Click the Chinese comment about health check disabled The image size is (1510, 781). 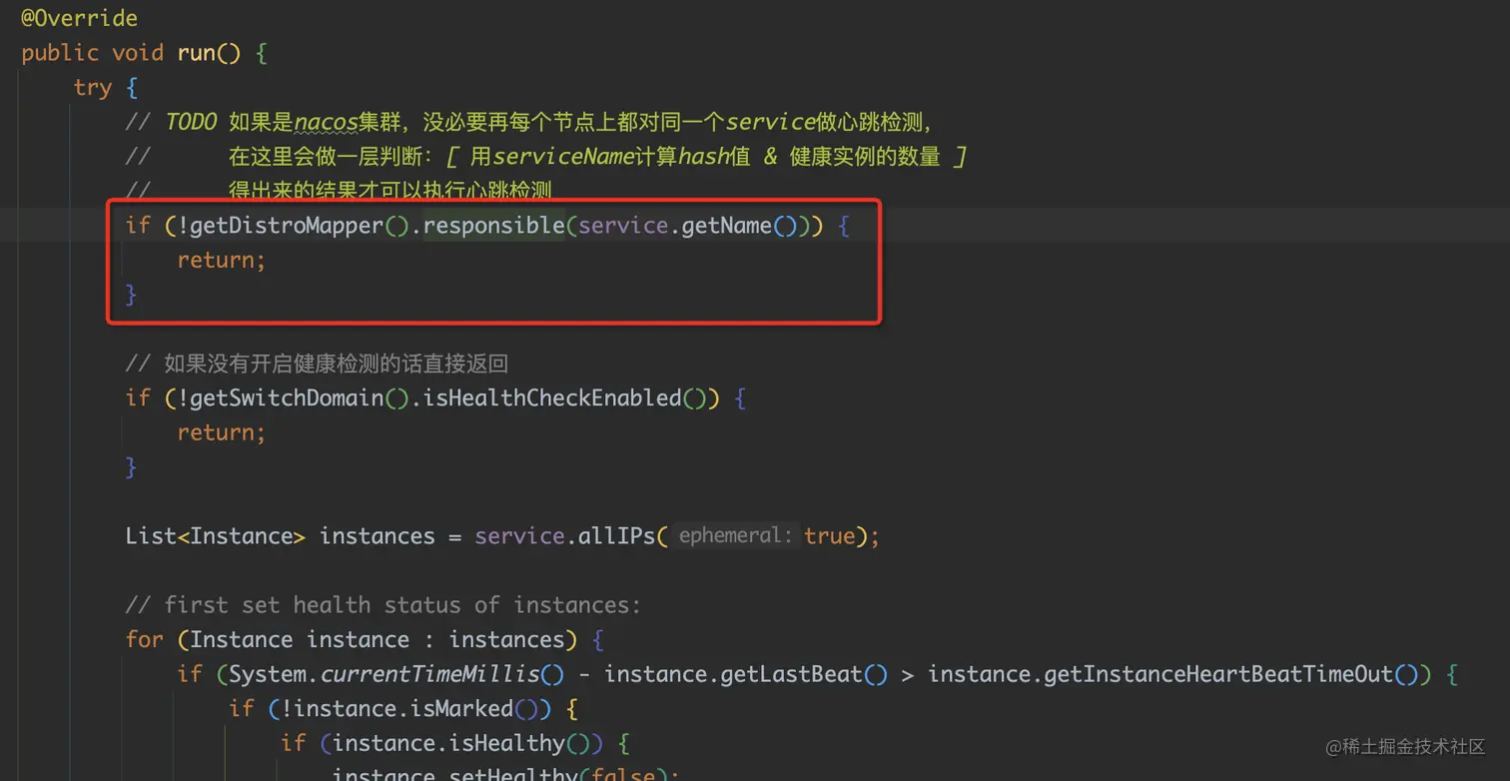317,364
